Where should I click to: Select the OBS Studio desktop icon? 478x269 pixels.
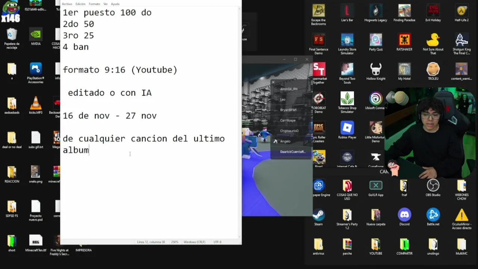click(433, 188)
